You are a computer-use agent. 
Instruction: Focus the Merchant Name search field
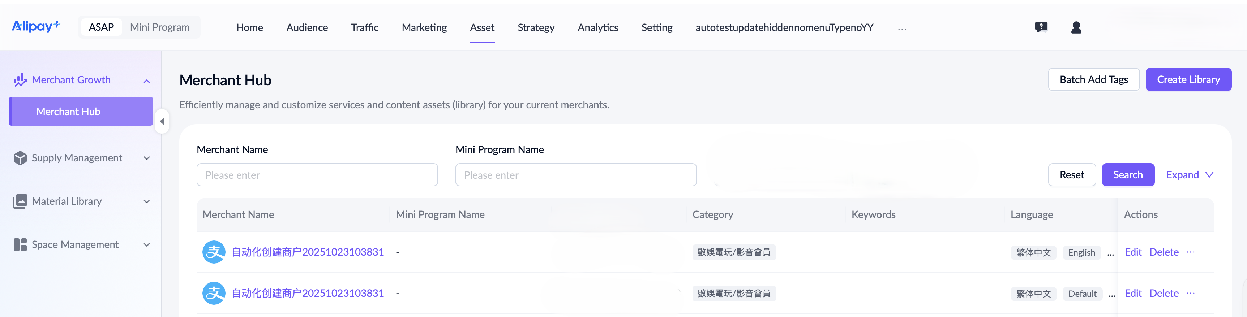(317, 175)
